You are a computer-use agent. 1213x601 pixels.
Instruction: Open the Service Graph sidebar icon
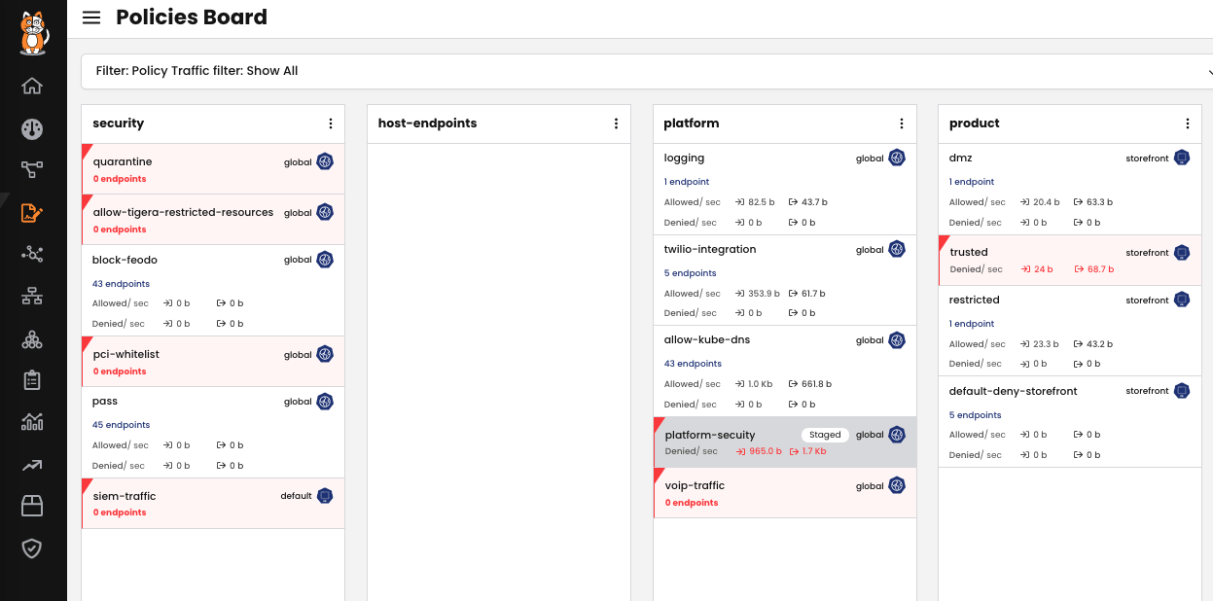[x=32, y=170]
